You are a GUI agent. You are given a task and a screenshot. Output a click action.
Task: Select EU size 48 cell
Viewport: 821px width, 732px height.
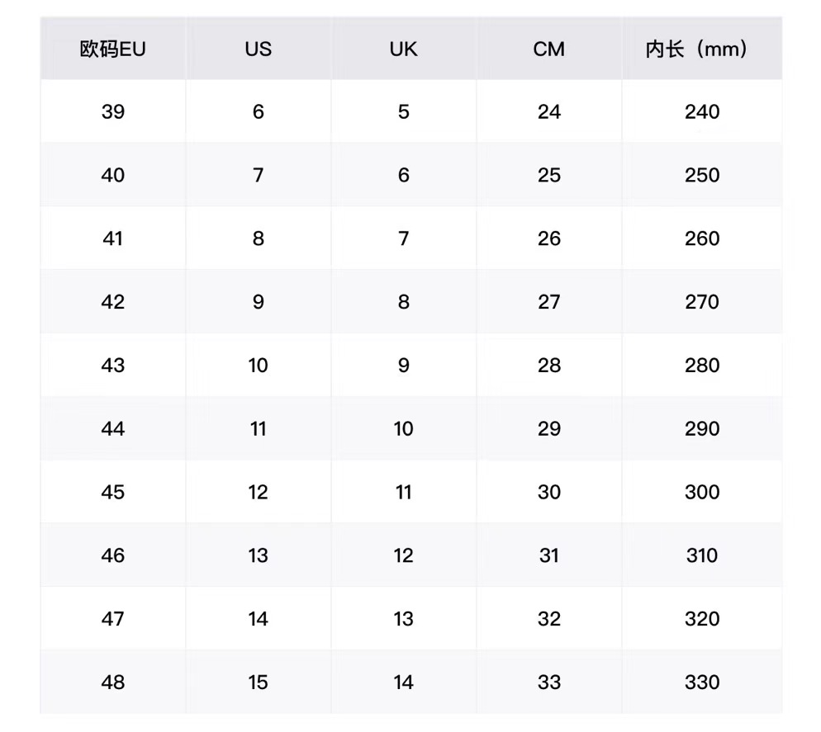112,682
